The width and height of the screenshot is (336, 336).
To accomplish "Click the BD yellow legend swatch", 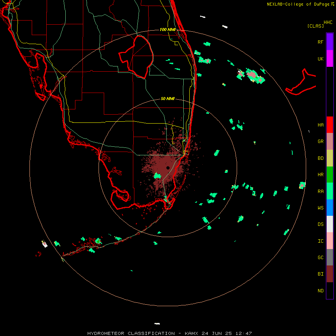I will pyautogui.click(x=330, y=158).
